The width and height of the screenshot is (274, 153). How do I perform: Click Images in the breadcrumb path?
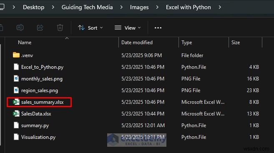(139, 7)
